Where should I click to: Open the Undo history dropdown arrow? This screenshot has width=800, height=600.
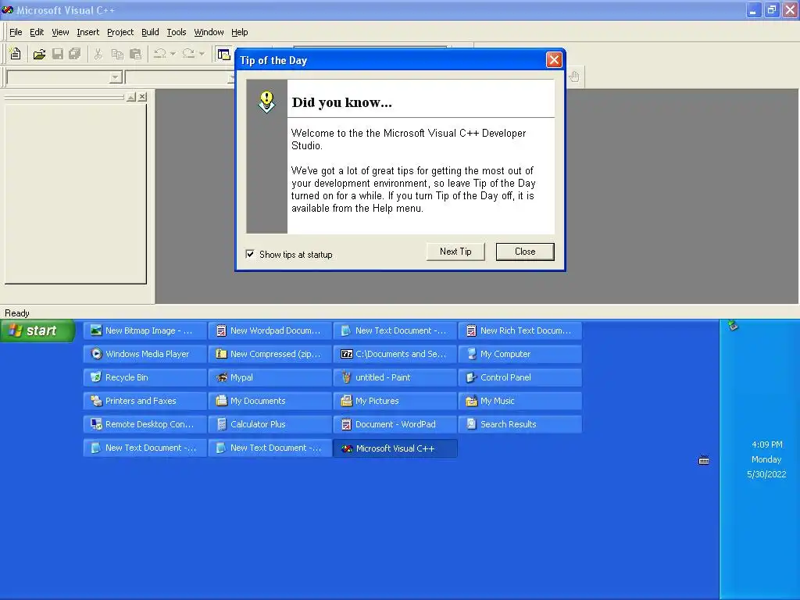[x=173, y=54]
